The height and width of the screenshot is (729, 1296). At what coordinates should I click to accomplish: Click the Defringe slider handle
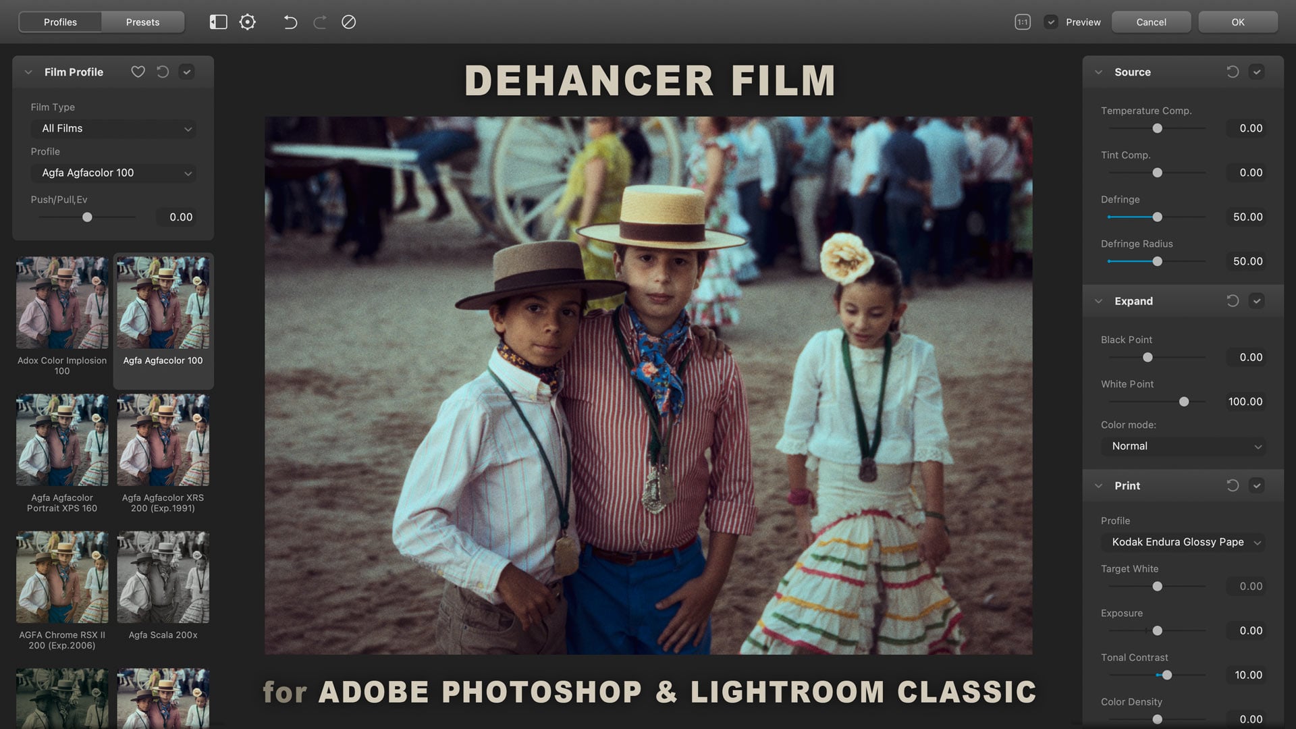(x=1157, y=217)
